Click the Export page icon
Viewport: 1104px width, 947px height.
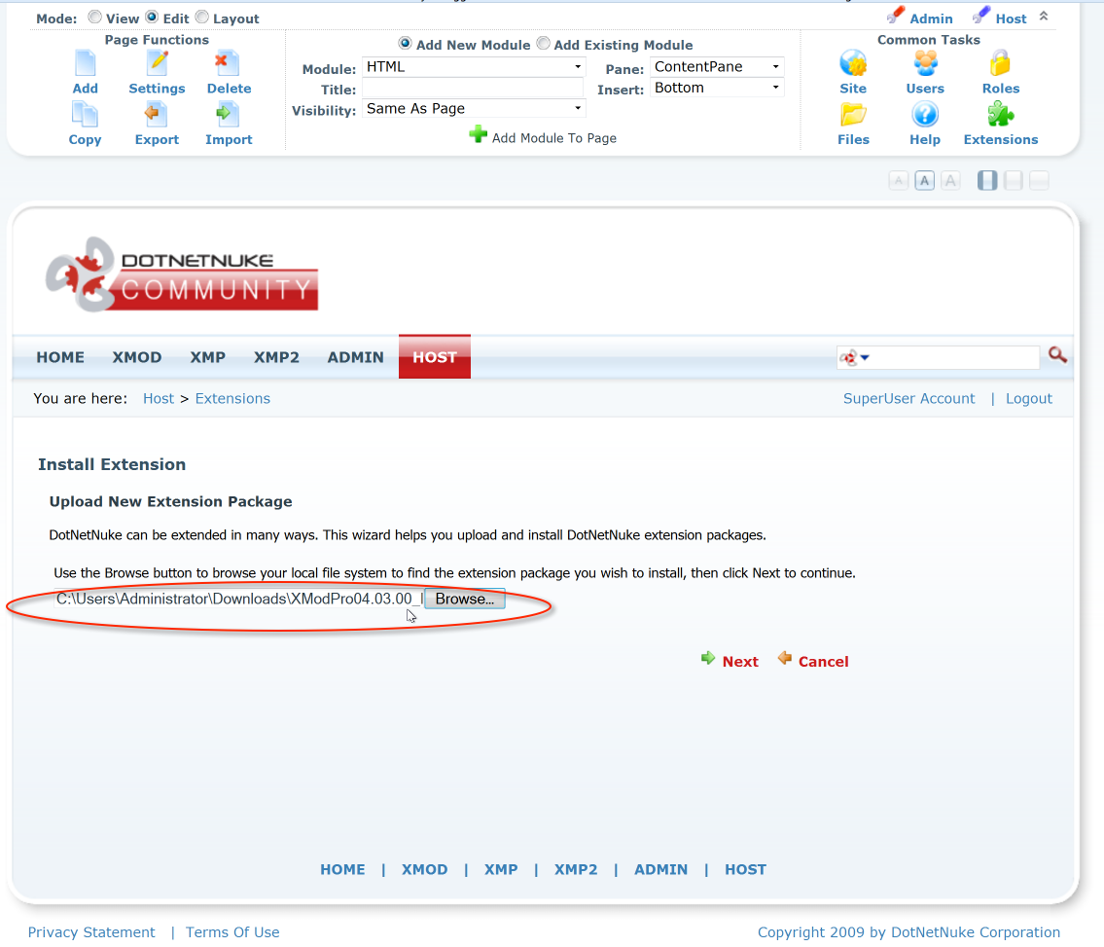point(155,114)
